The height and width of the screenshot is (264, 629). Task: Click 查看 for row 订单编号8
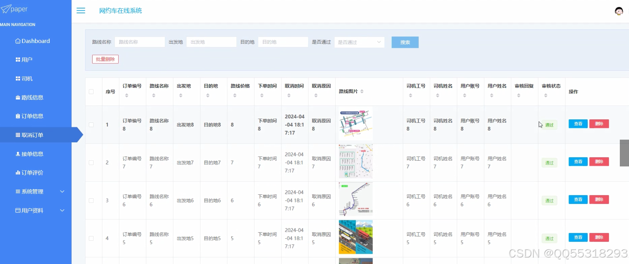click(578, 124)
